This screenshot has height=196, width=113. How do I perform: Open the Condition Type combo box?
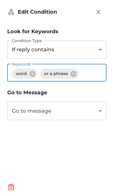coord(57,50)
